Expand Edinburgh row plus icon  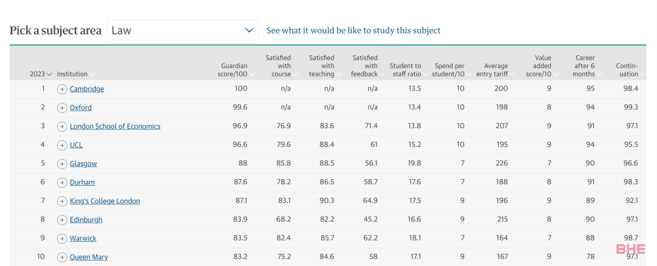(62, 220)
